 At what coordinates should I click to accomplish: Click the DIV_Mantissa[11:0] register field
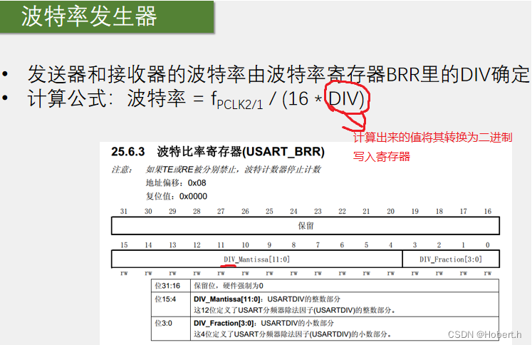[257, 259]
